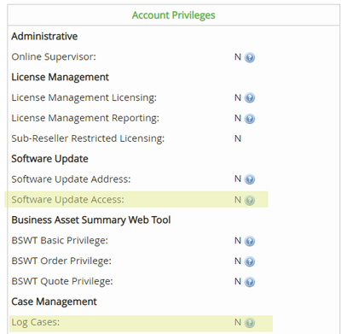Click the highlighted Software Update Access label
Image resolution: width=341 pixels, height=334 pixels.
[67, 200]
